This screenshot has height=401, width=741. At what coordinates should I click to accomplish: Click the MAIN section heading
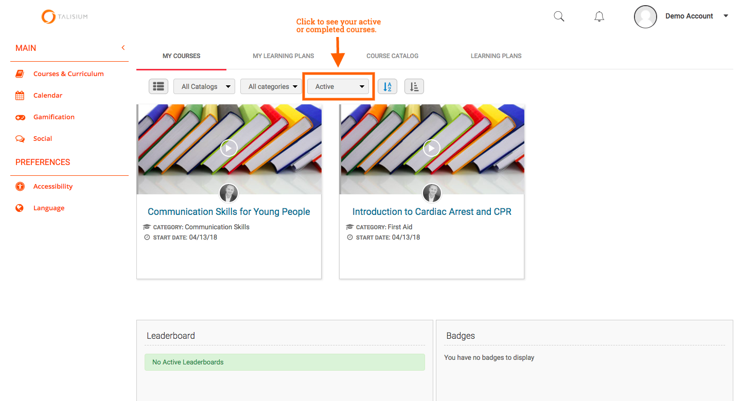pyautogui.click(x=26, y=48)
